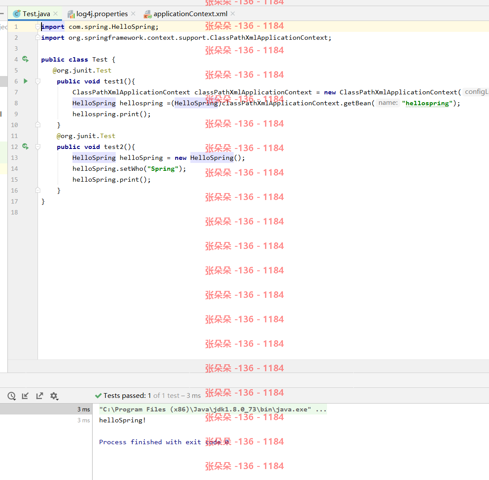Screen dimensions: 489x480
Task: Click the Tests passed status label
Action: [x=148, y=395]
